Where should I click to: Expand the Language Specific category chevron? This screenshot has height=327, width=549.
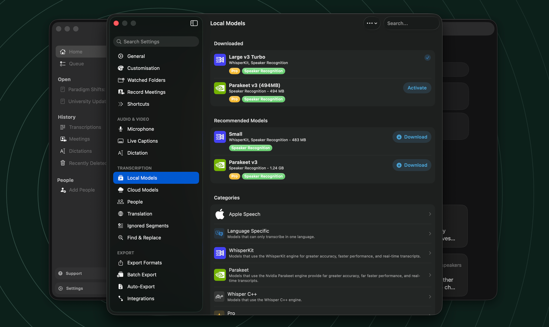coord(430,234)
